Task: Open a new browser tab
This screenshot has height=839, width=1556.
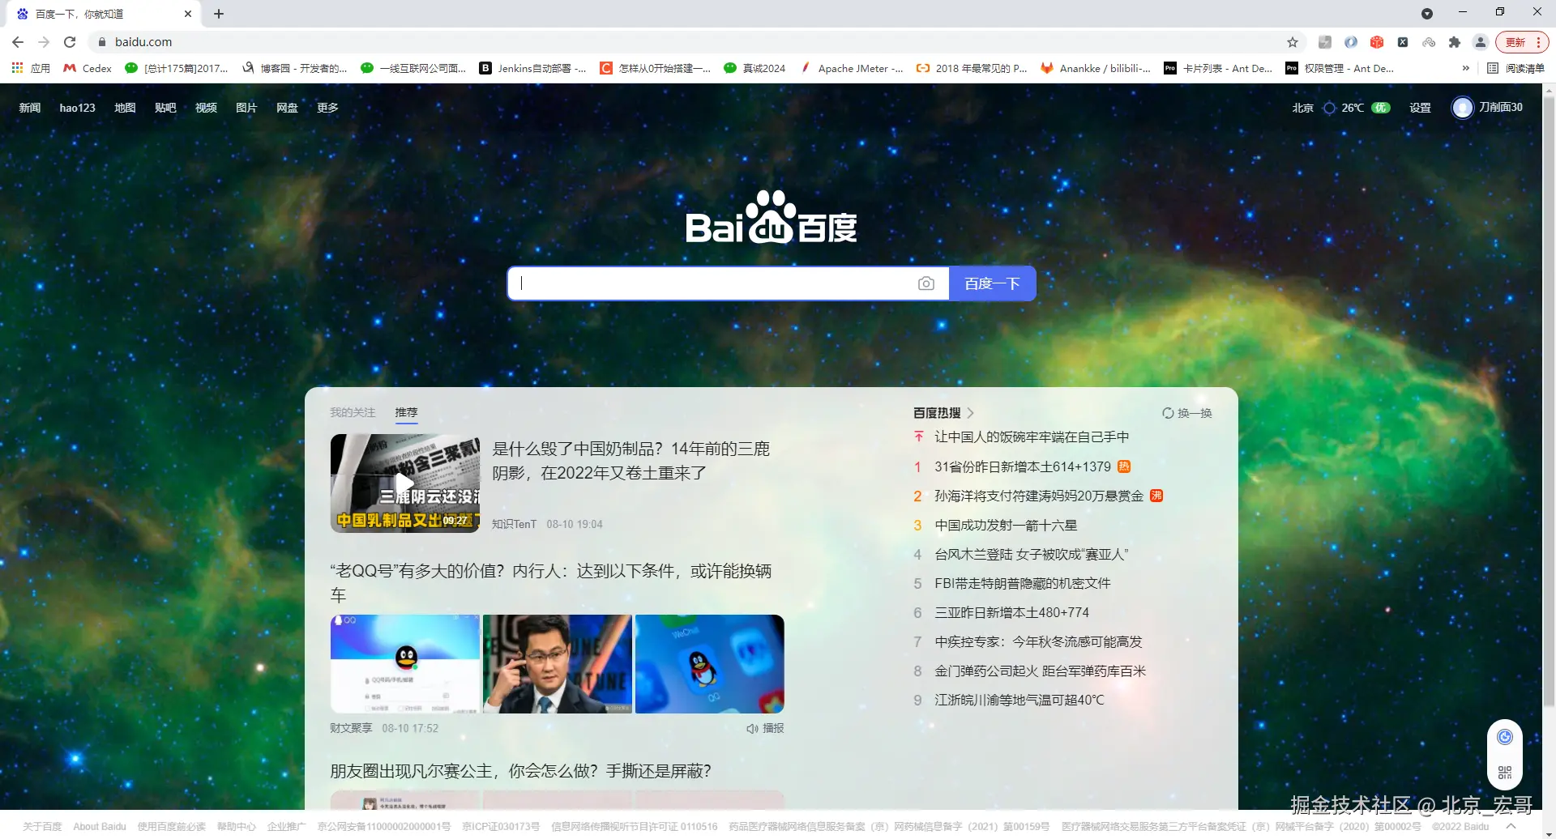Action: [219, 14]
